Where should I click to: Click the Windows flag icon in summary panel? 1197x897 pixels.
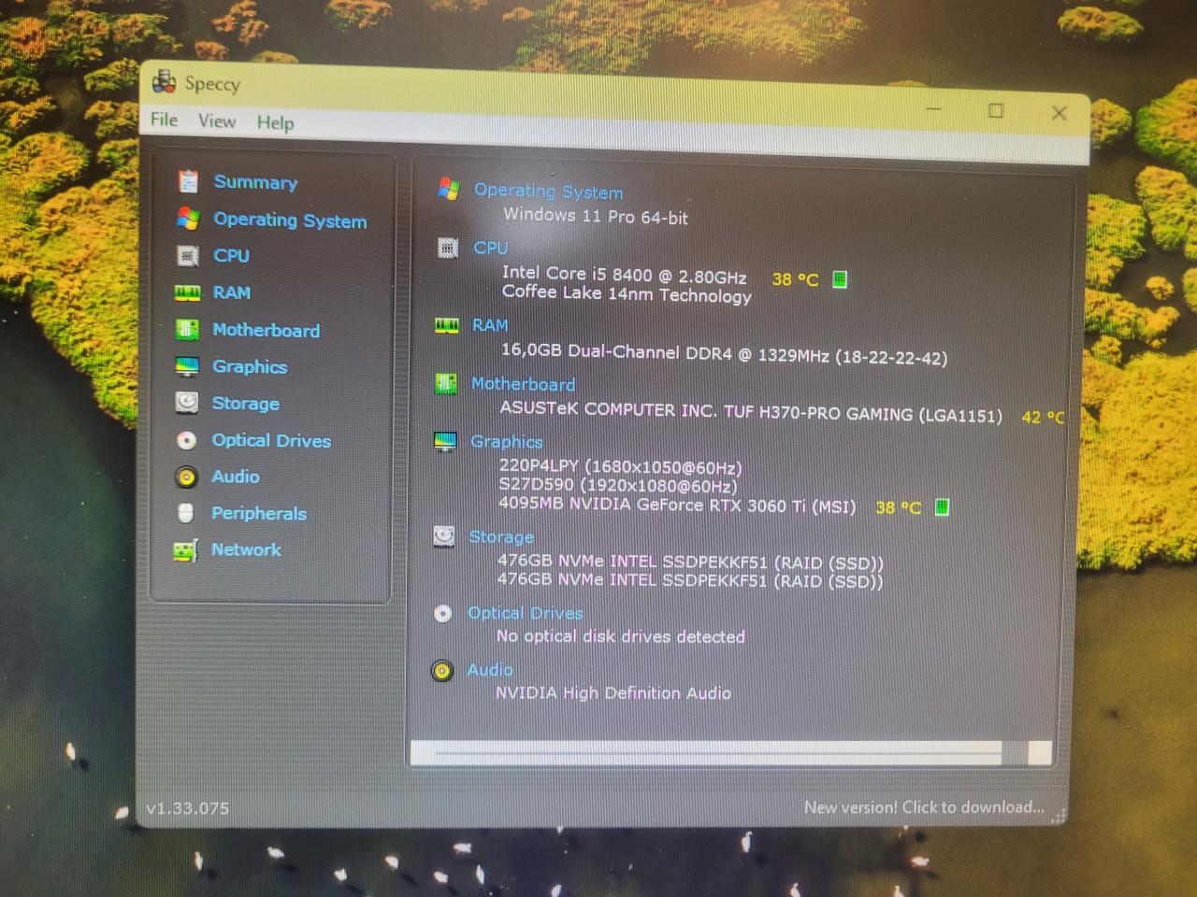[449, 189]
